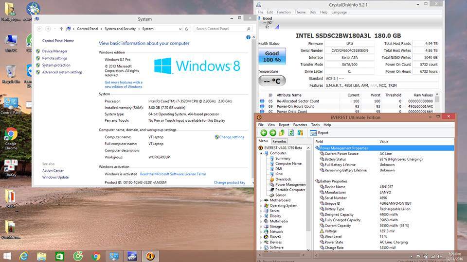Open Remote settings link
Viewport: 467px width, 262px height.
pos(54,58)
